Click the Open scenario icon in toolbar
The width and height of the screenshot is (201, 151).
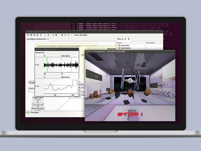[x=31, y=35]
